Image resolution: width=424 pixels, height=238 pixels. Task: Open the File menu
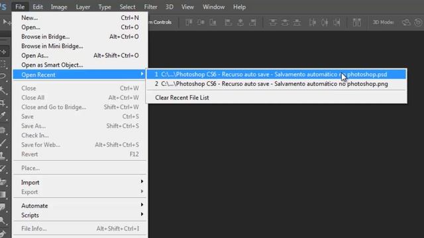point(20,7)
